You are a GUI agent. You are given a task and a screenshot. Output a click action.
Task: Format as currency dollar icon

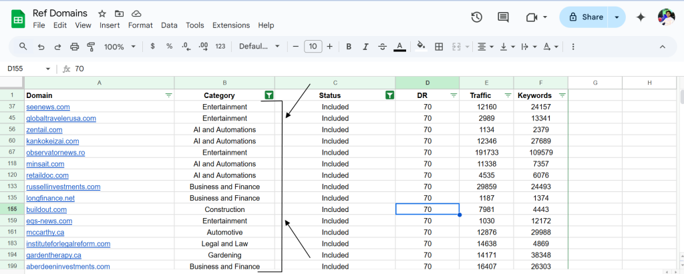point(152,46)
